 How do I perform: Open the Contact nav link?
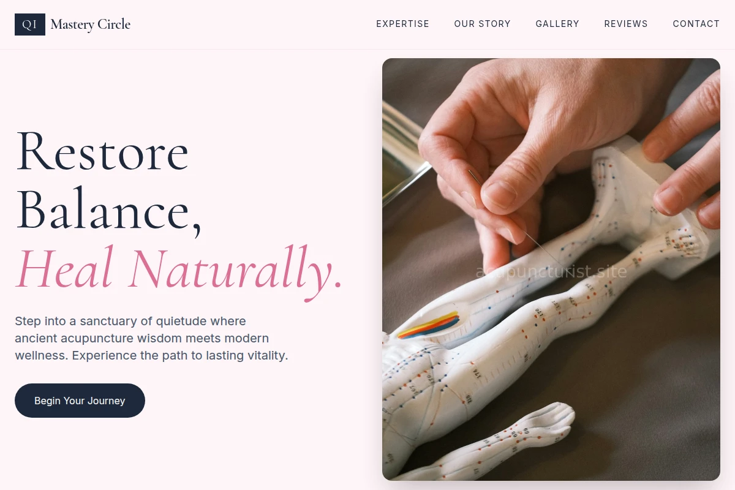(x=696, y=24)
